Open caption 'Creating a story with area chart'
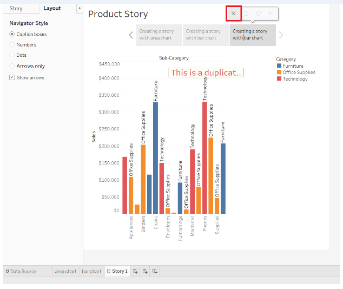This screenshot has height=289, width=343. 159,35
